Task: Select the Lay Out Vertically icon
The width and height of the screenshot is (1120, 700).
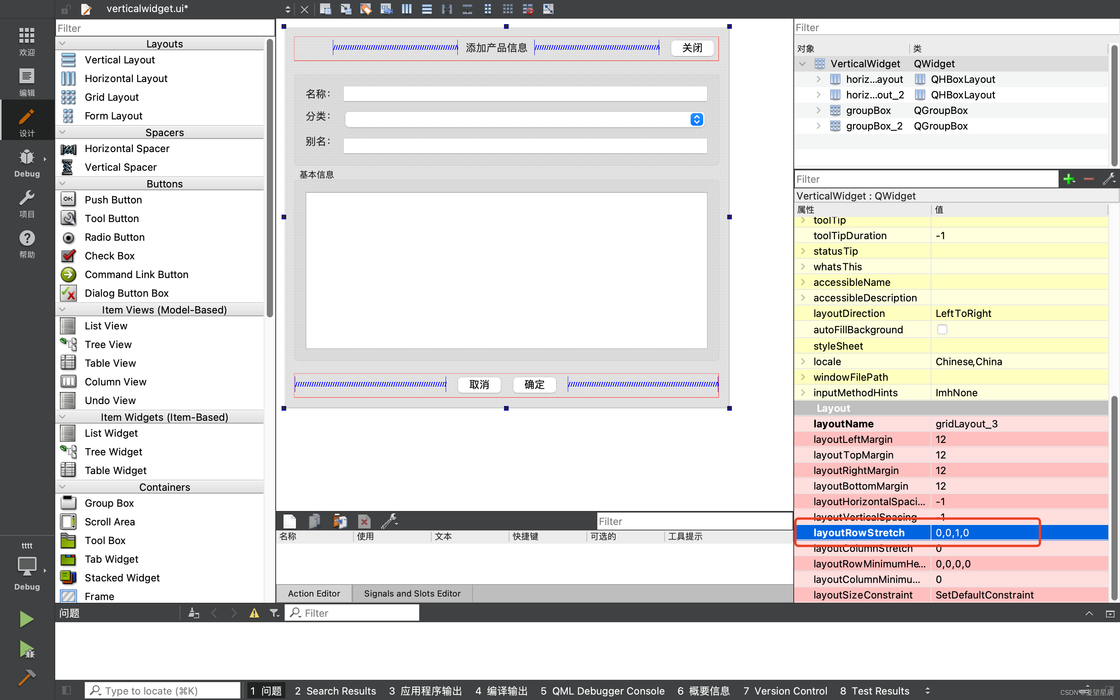Action: pyautogui.click(x=427, y=9)
